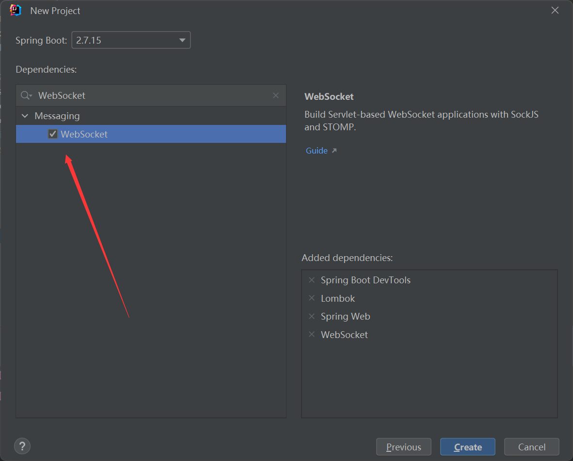Remove Lombok from added dependencies
Viewport: 573px width, 461px height.
(x=312, y=298)
